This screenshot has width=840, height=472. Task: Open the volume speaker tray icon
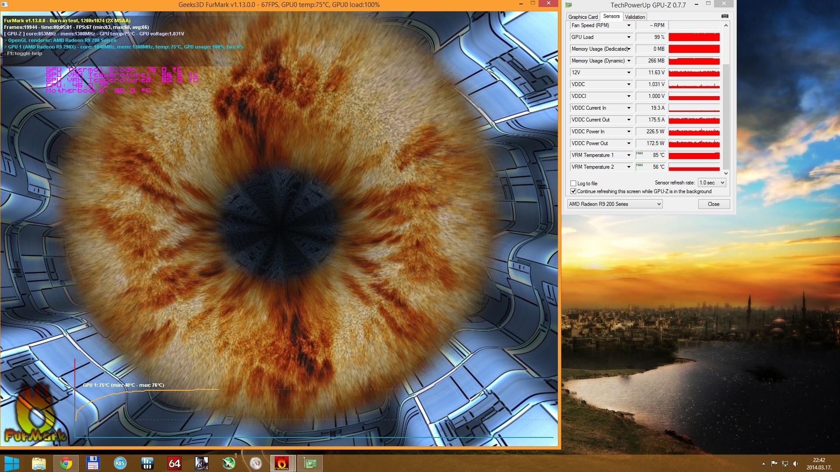point(795,464)
